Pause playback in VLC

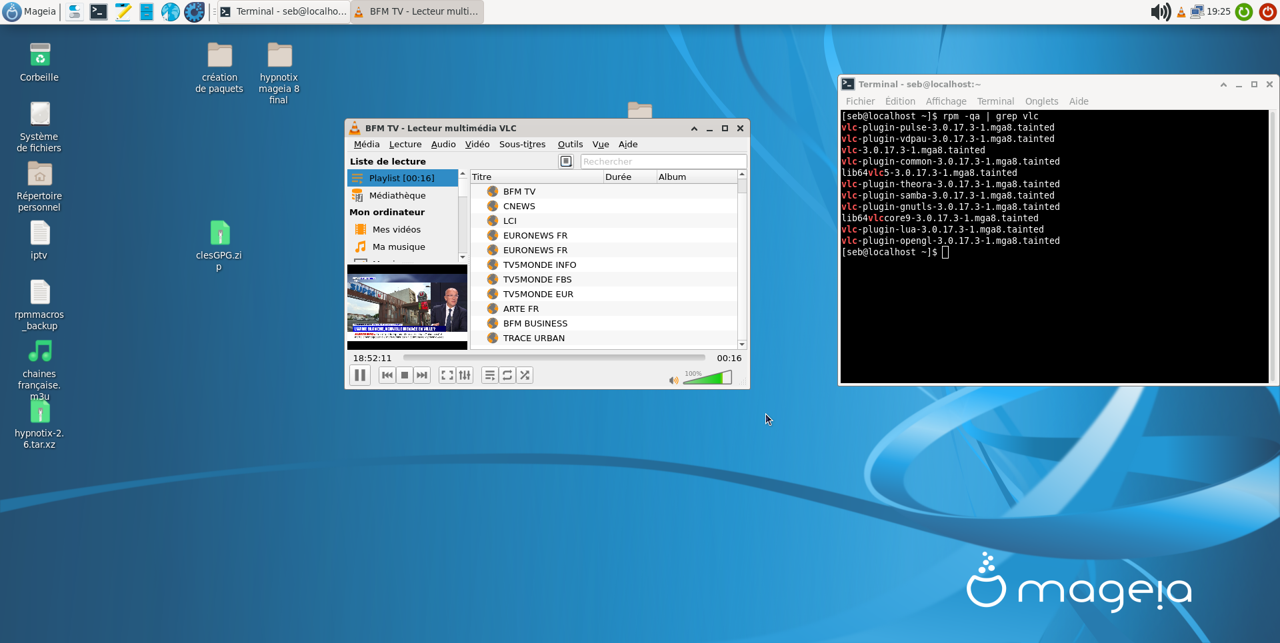[x=360, y=375]
